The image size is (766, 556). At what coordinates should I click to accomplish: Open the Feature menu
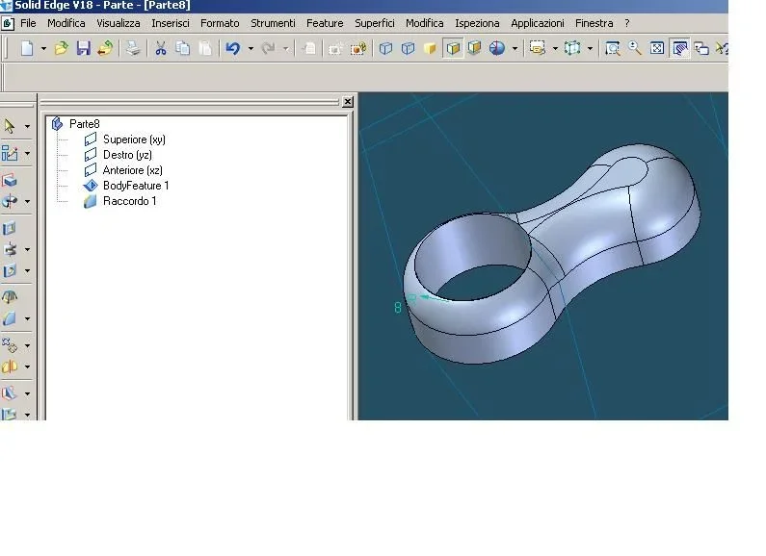click(325, 23)
